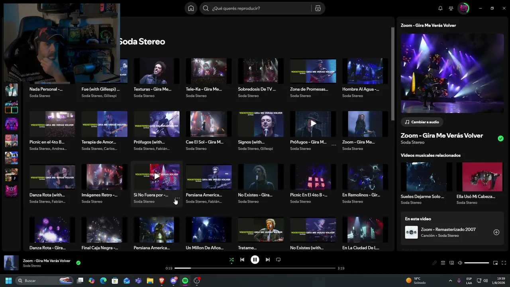510x287 pixels.
Task: Open Friend Activity icon
Action: 451,8
